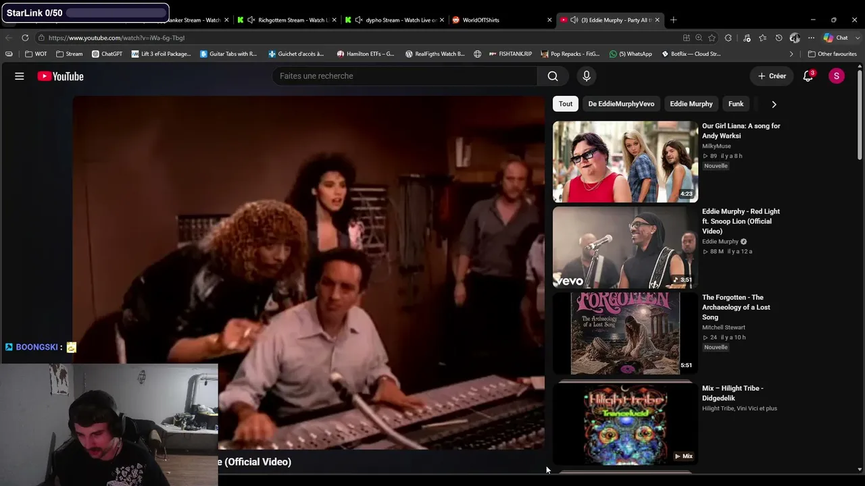Viewport: 865px width, 486px height.
Task: Play the Our Girl Liana thumbnail
Action: click(625, 162)
